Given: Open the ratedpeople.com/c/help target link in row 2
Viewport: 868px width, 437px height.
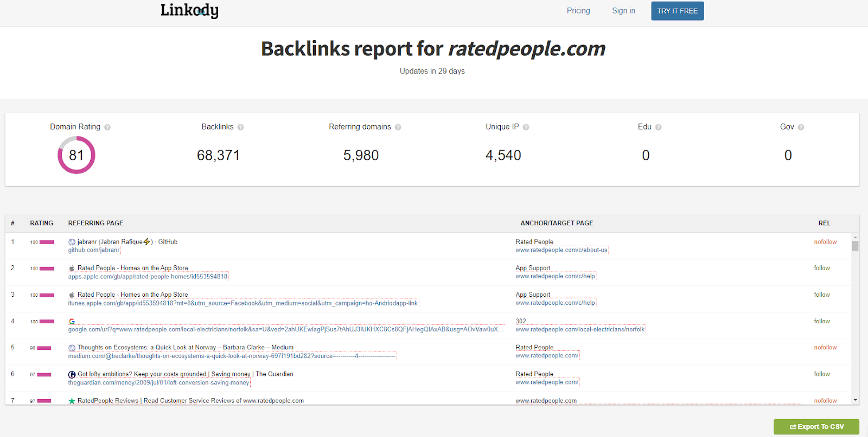Looking at the screenshot, I should click(556, 276).
